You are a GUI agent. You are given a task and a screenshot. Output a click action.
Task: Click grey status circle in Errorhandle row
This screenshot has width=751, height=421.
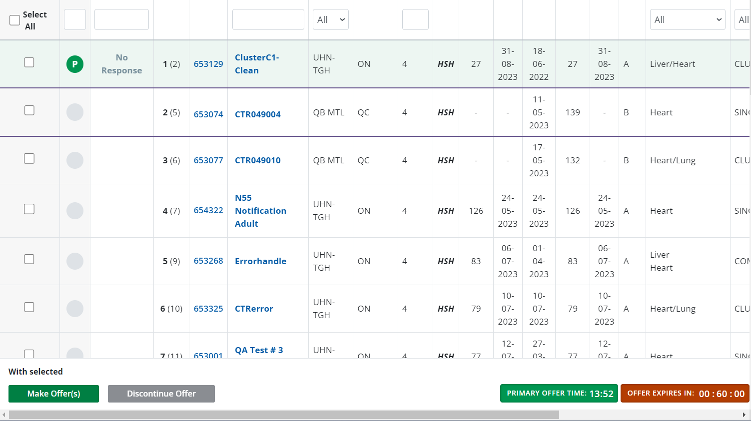click(x=75, y=261)
